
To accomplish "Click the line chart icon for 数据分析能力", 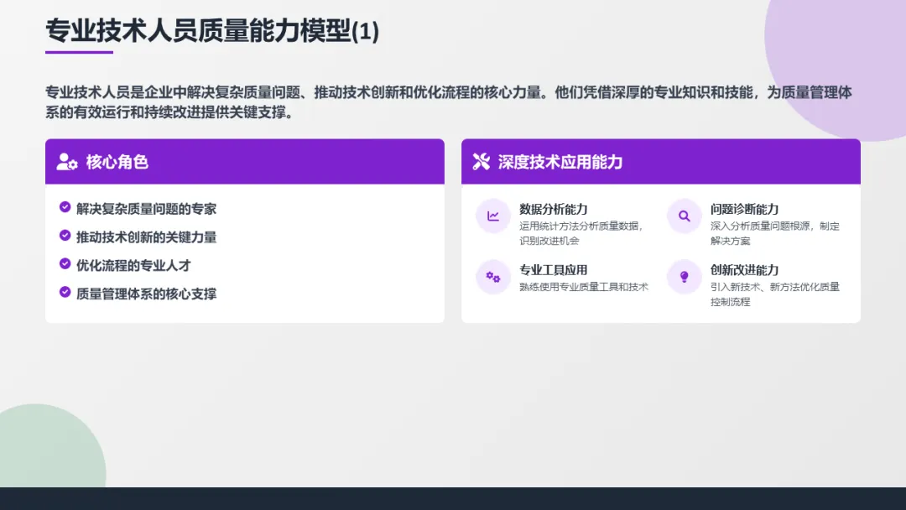I will click(493, 216).
